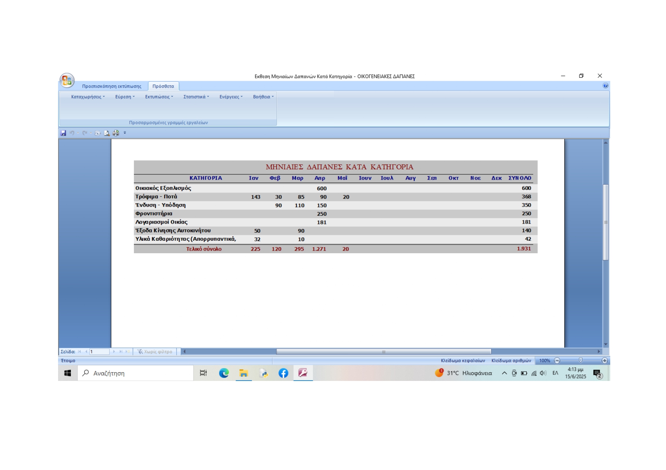Click the Χωρίς φίλτρο filter button
The width and height of the screenshot is (666, 470).
155,351
